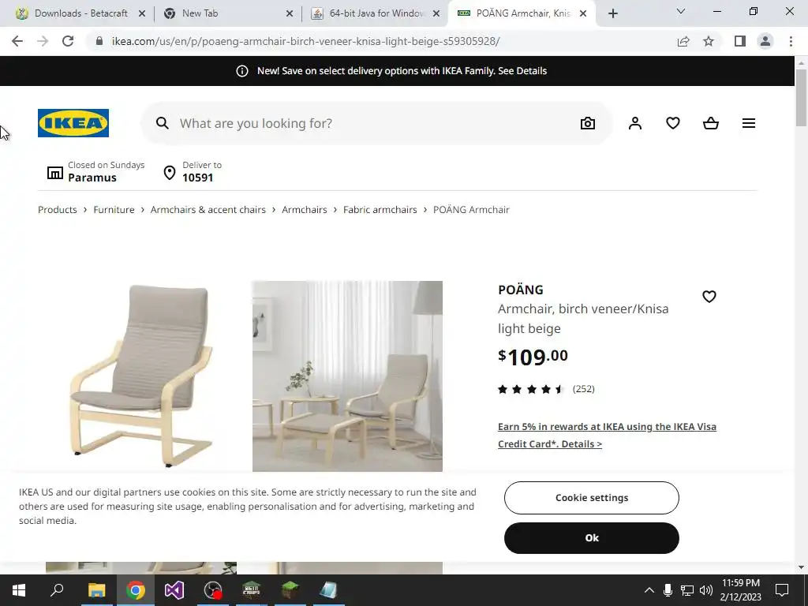The width and height of the screenshot is (808, 606).
Task: Focus the 'What are you looking for?' search field
Action: [x=376, y=123]
